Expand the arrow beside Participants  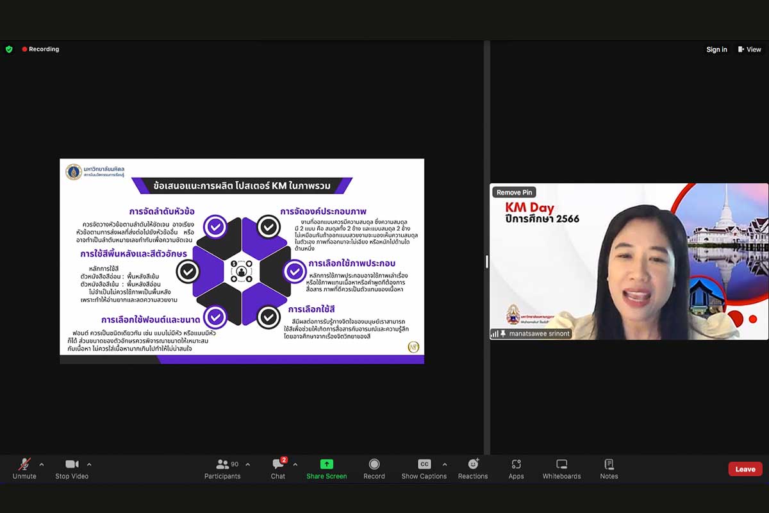(x=248, y=464)
